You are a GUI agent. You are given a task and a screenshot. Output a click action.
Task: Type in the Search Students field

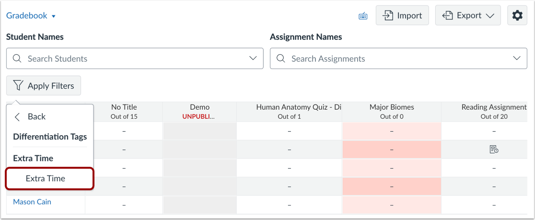134,58
